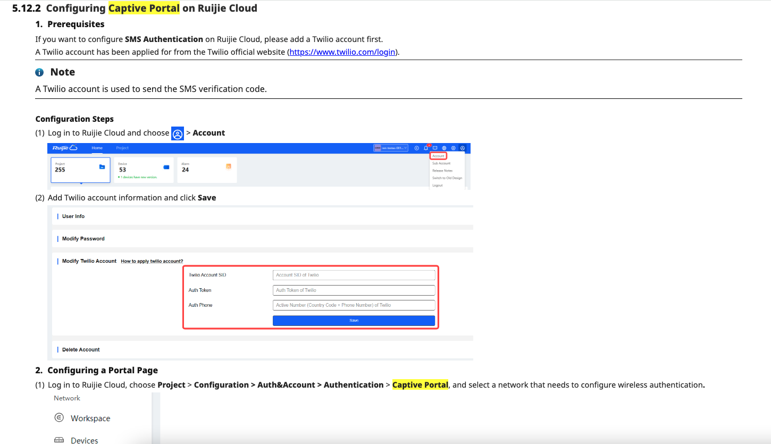This screenshot has width=771, height=444.
Task: Click the globe language icon in header
Action: (444, 148)
